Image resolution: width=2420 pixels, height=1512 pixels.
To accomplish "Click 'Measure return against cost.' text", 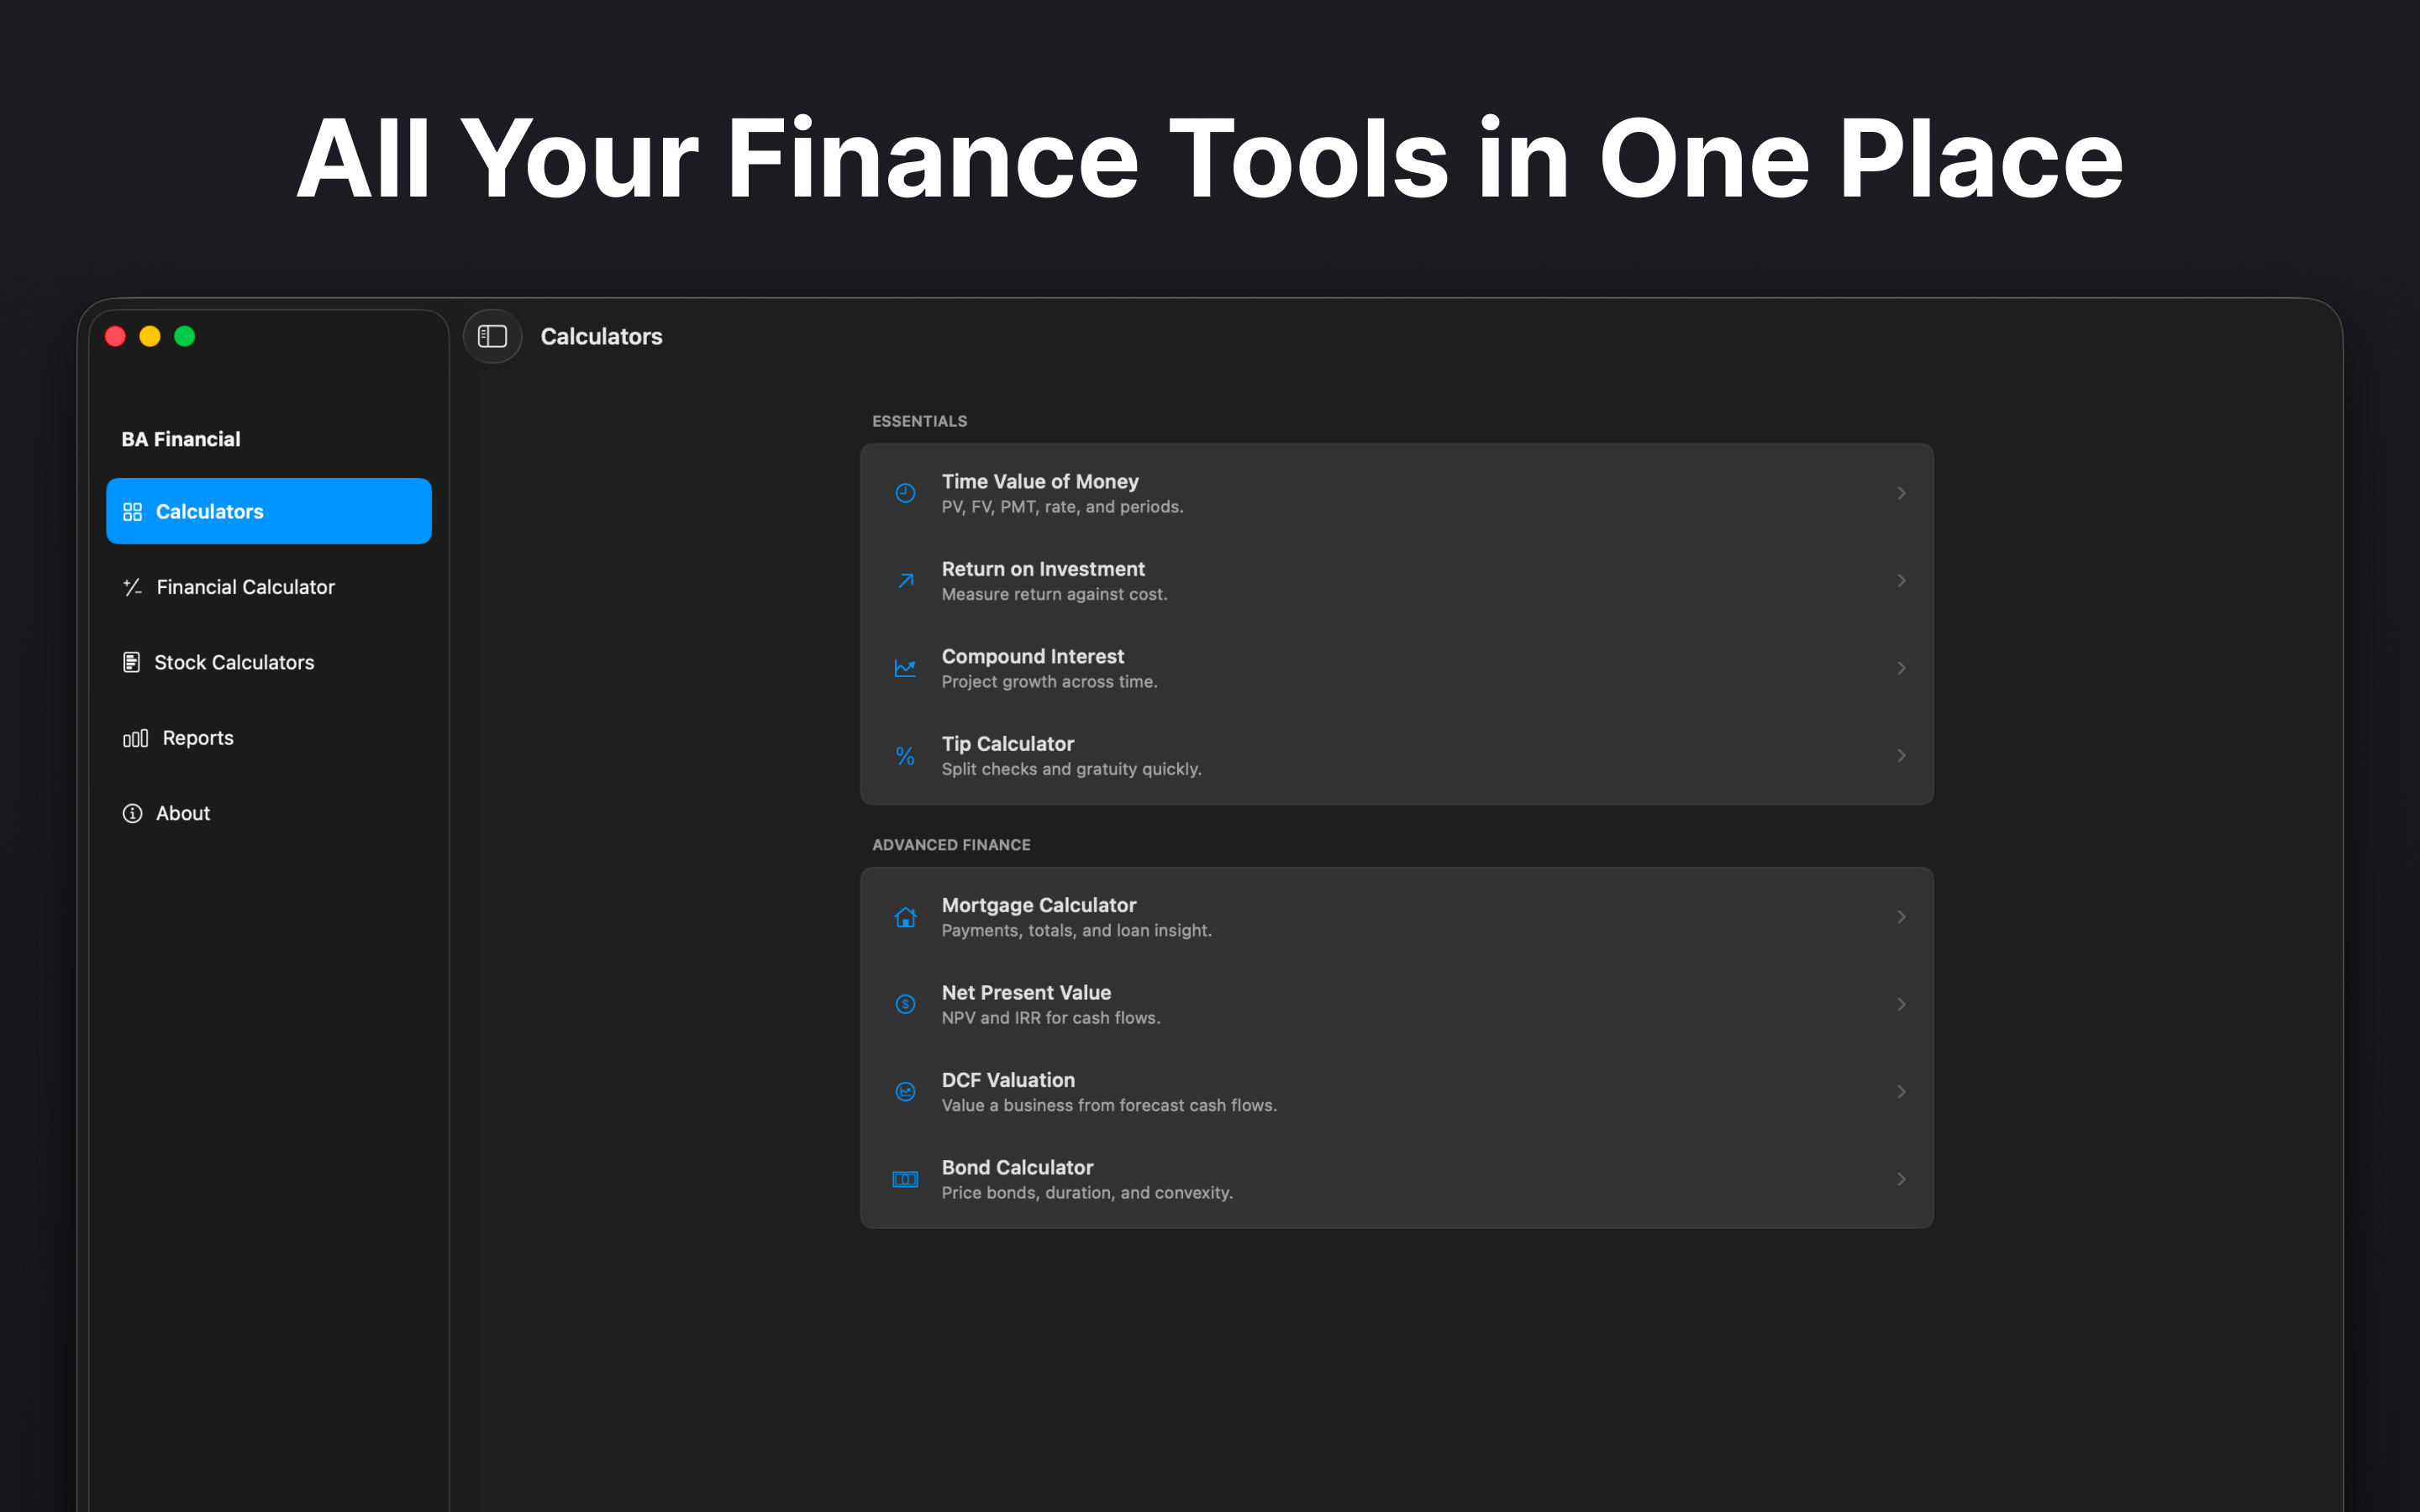I will click(x=1054, y=595).
